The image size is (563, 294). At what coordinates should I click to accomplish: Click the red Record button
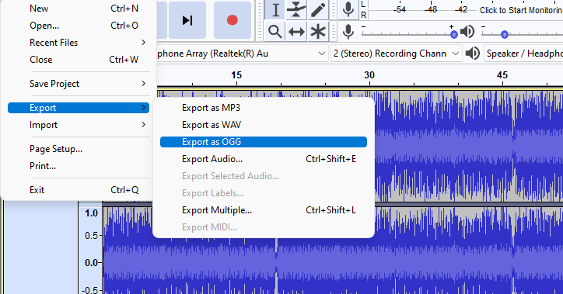coord(233,20)
